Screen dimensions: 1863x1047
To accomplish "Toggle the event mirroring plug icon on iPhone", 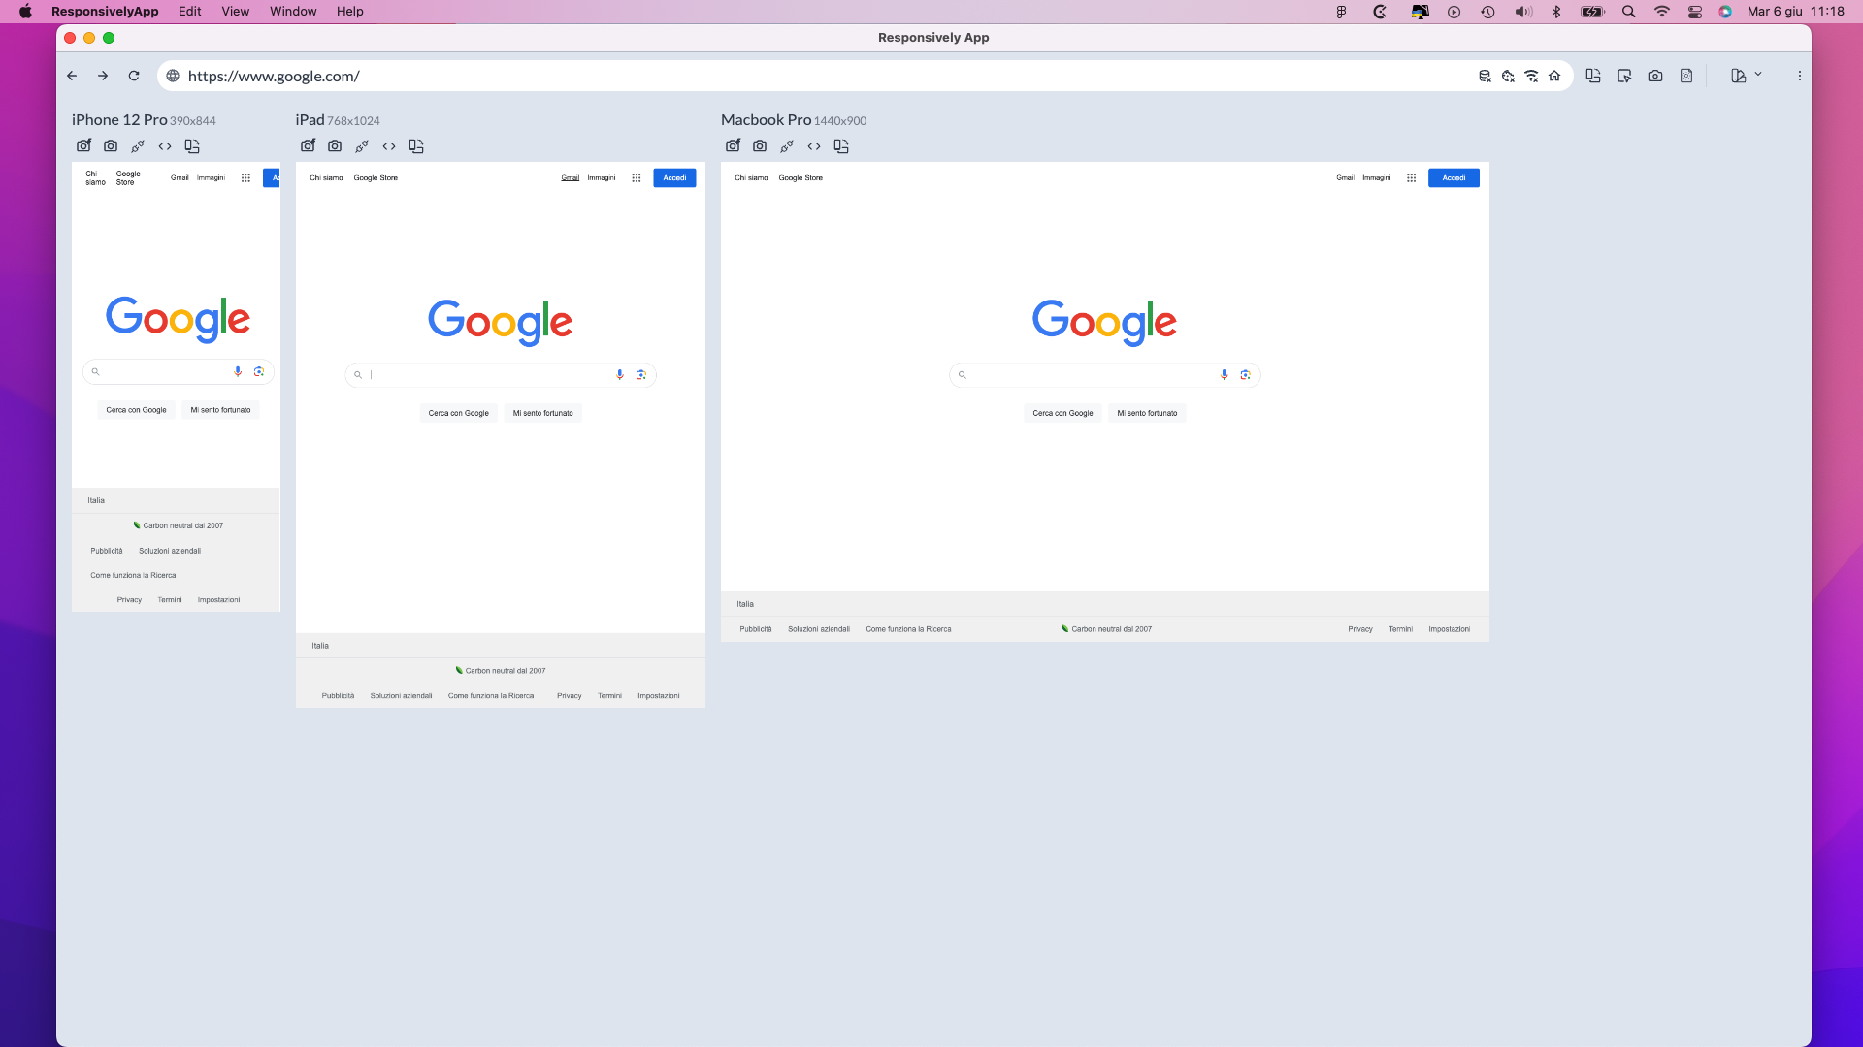I will tap(137, 145).
